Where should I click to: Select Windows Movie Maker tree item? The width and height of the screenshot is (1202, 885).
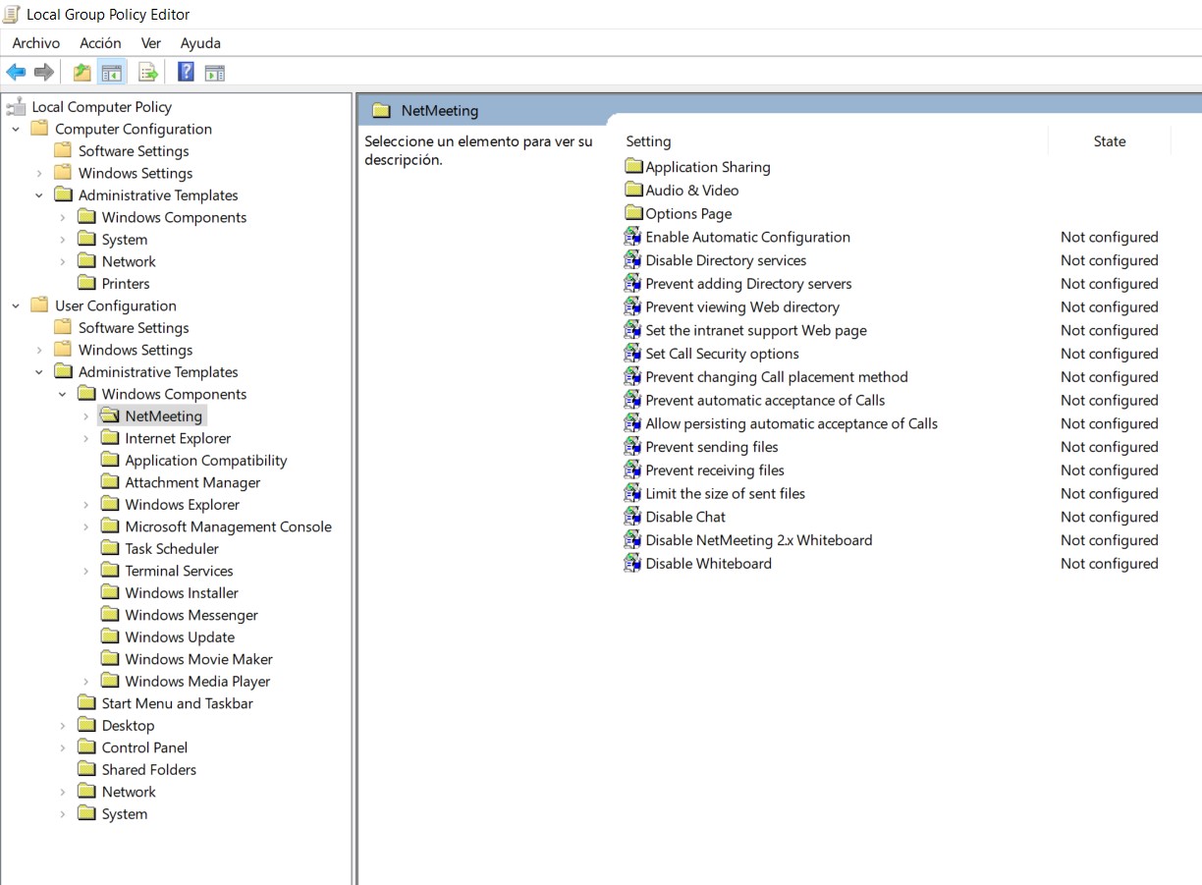pos(199,659)
